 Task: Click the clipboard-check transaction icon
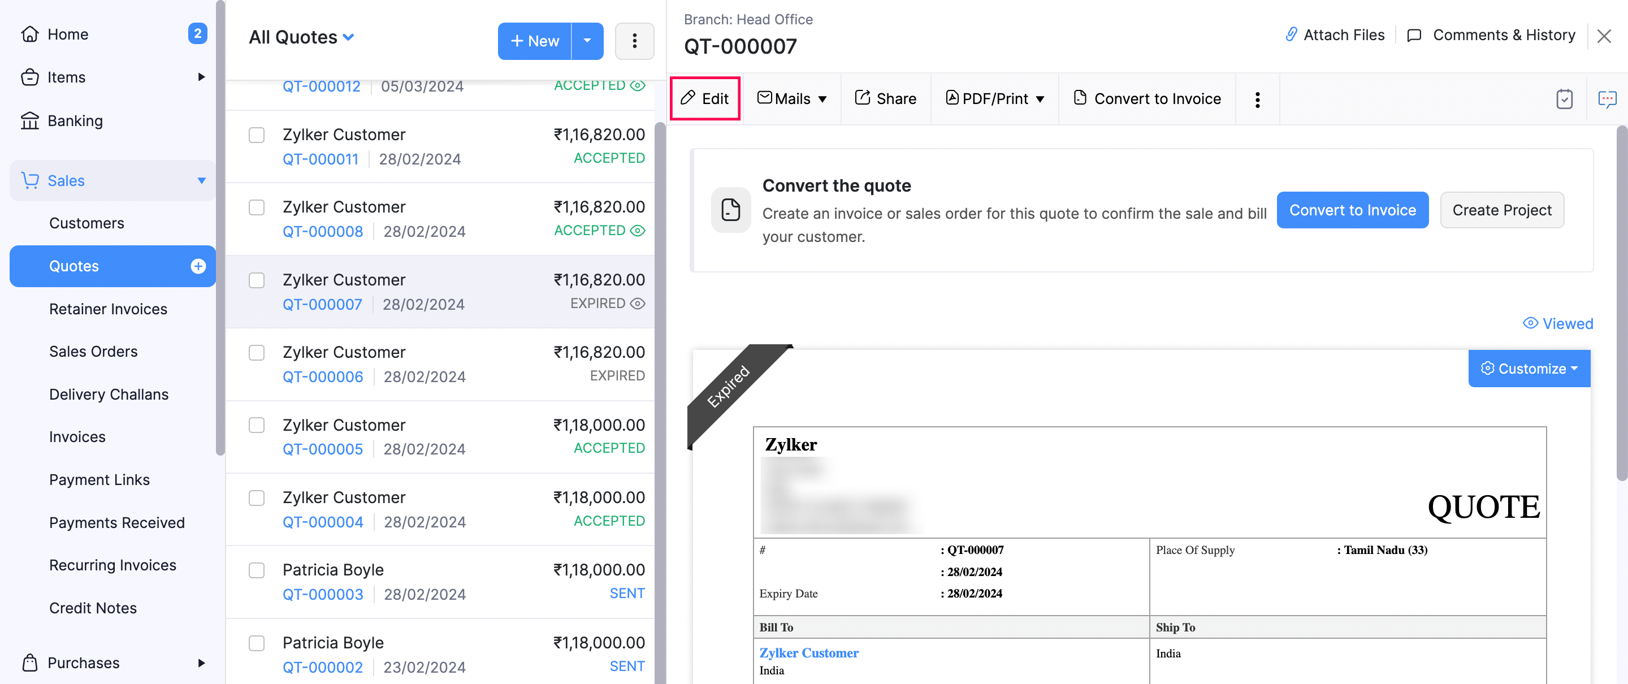point(1565,98)
